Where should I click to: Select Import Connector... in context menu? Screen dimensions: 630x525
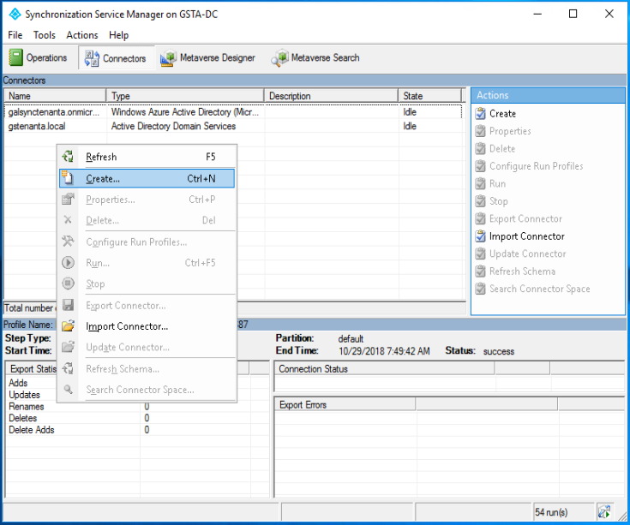(x=127, y=326)
